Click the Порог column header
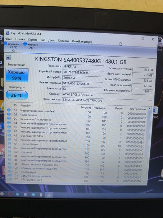Viewport: 163px width, 218px height. click(119, 108)
